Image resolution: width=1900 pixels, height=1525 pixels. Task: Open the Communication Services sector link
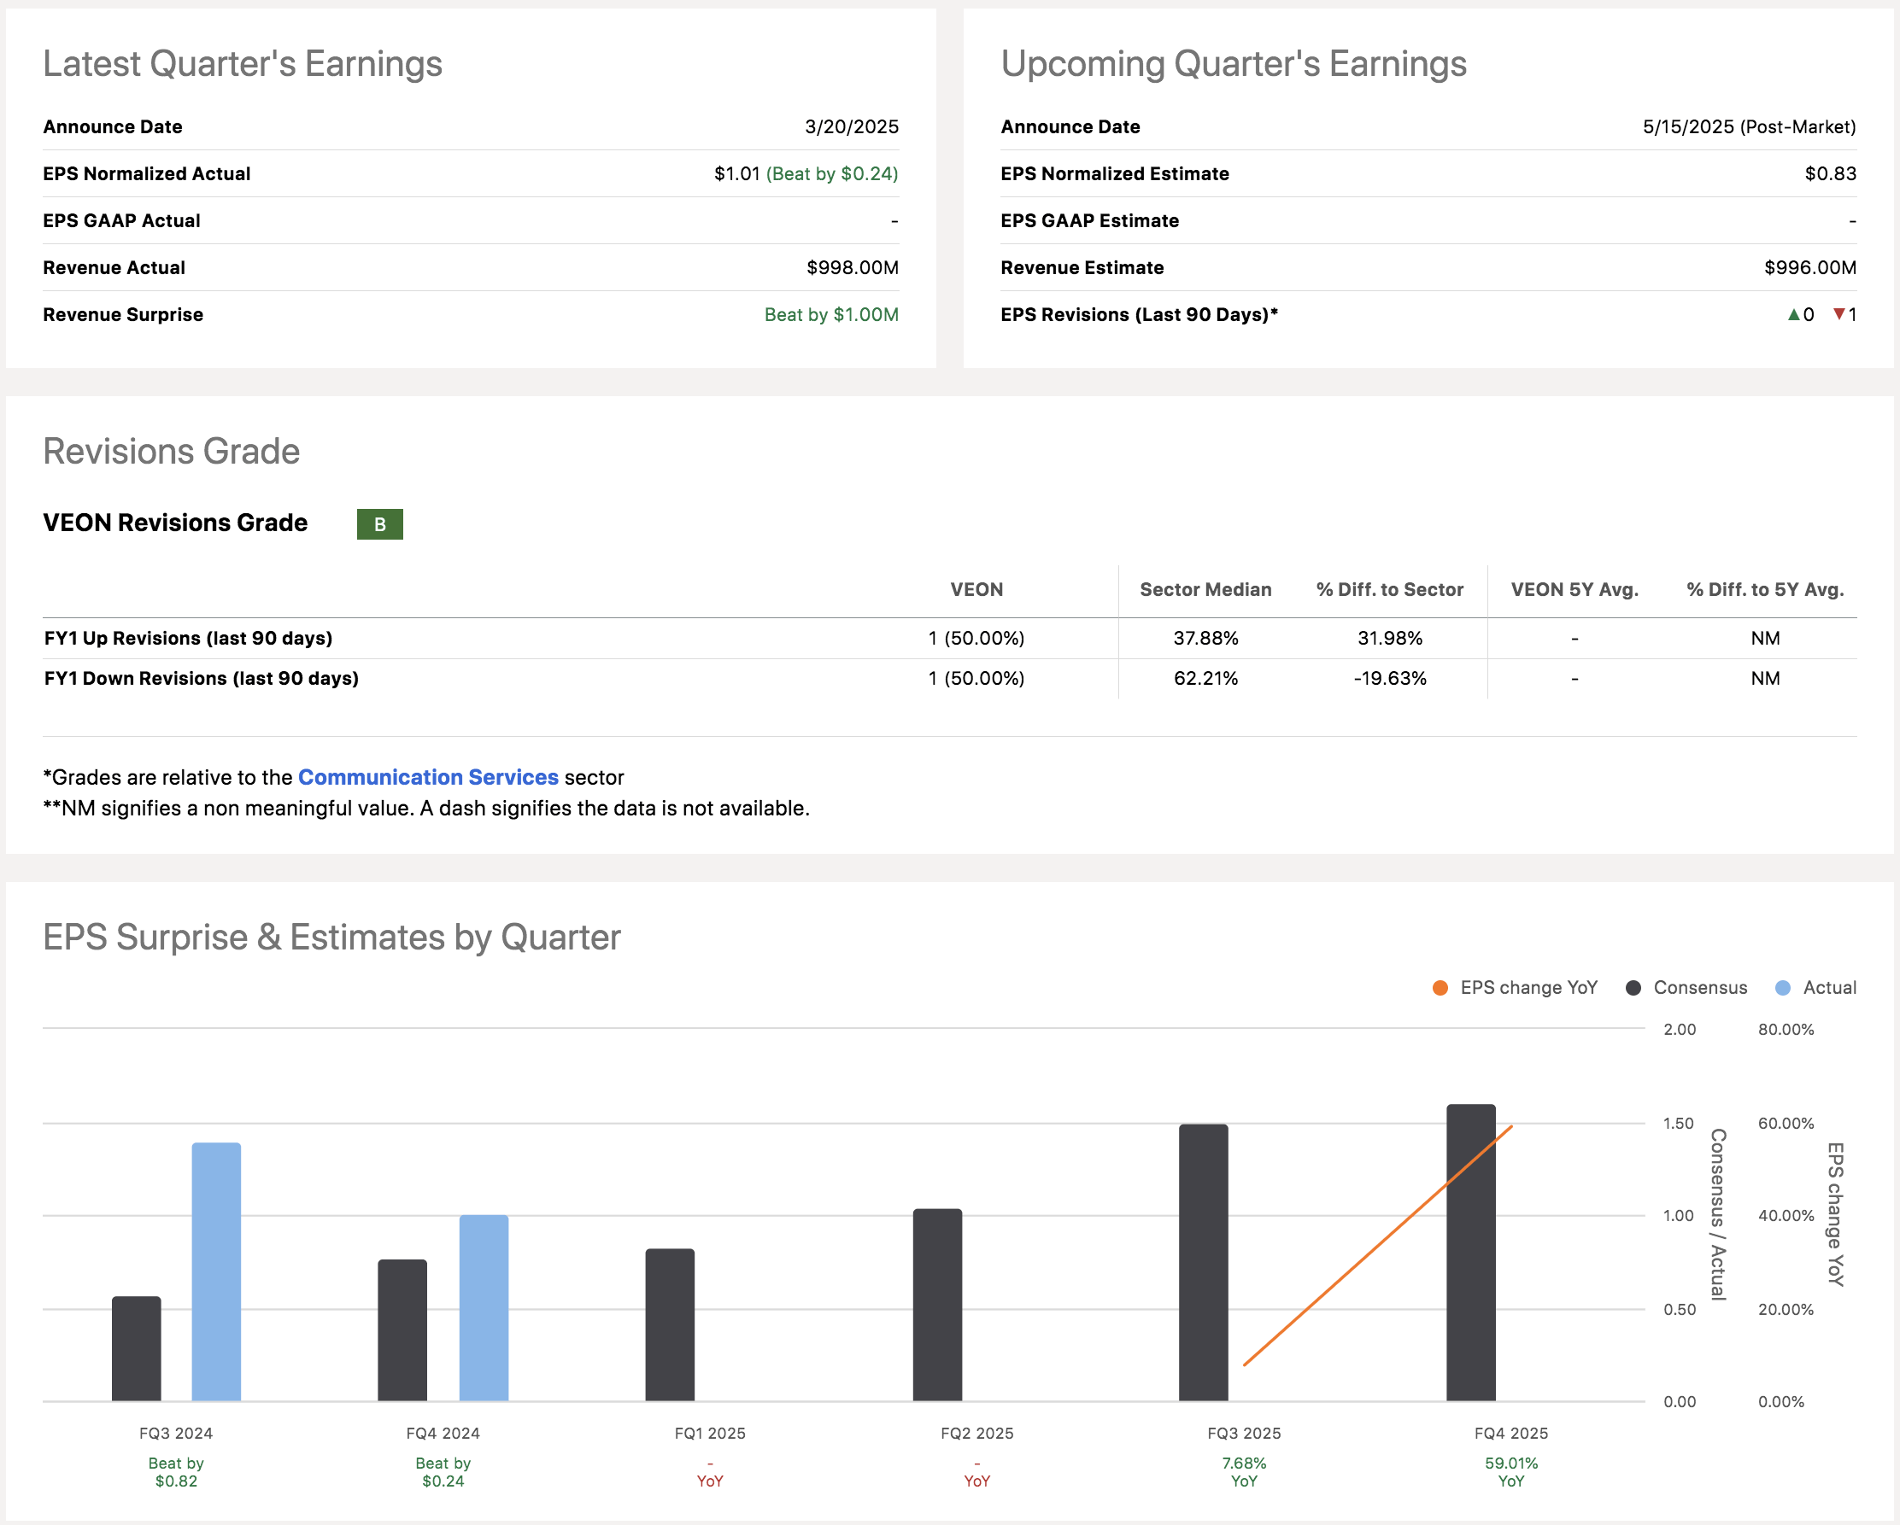pos(427,777)
